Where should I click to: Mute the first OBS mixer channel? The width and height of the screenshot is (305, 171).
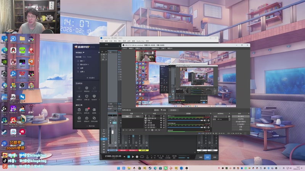click(x=205, y=120)
